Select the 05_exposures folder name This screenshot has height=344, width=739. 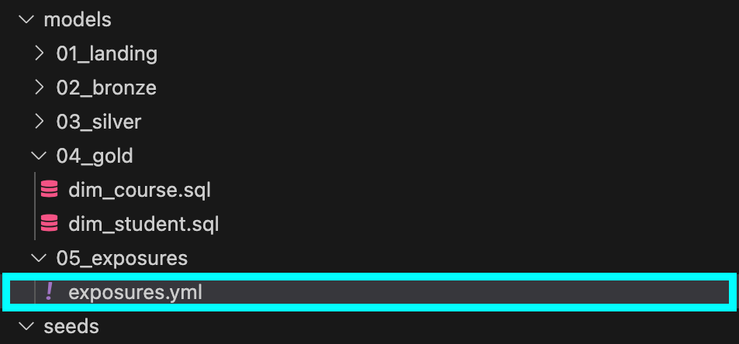click(x=122, y=258)
